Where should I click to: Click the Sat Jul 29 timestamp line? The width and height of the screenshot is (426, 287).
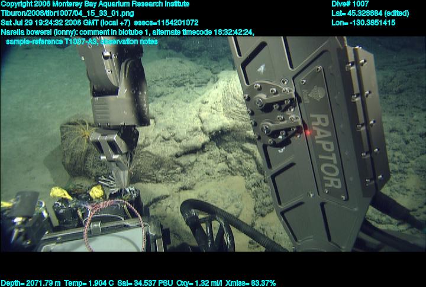click(108, 22)
